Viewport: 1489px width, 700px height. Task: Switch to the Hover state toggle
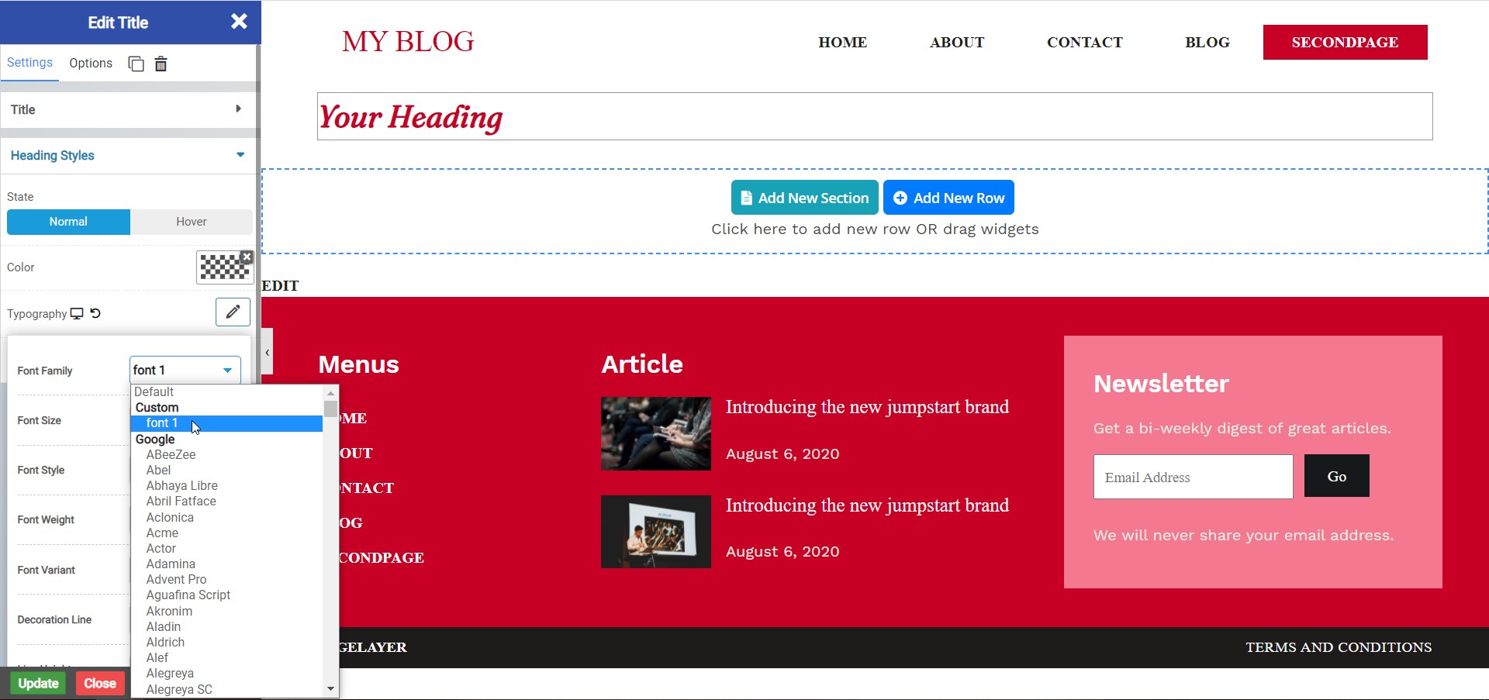[191, 222]
